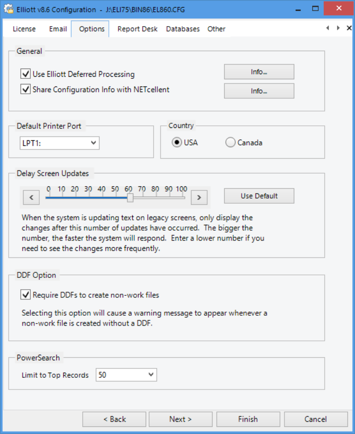The width and height of the screenshot is (355, 434).
Task: Click the Elliott configuration app icon in title bar
Action: point(9,9)
